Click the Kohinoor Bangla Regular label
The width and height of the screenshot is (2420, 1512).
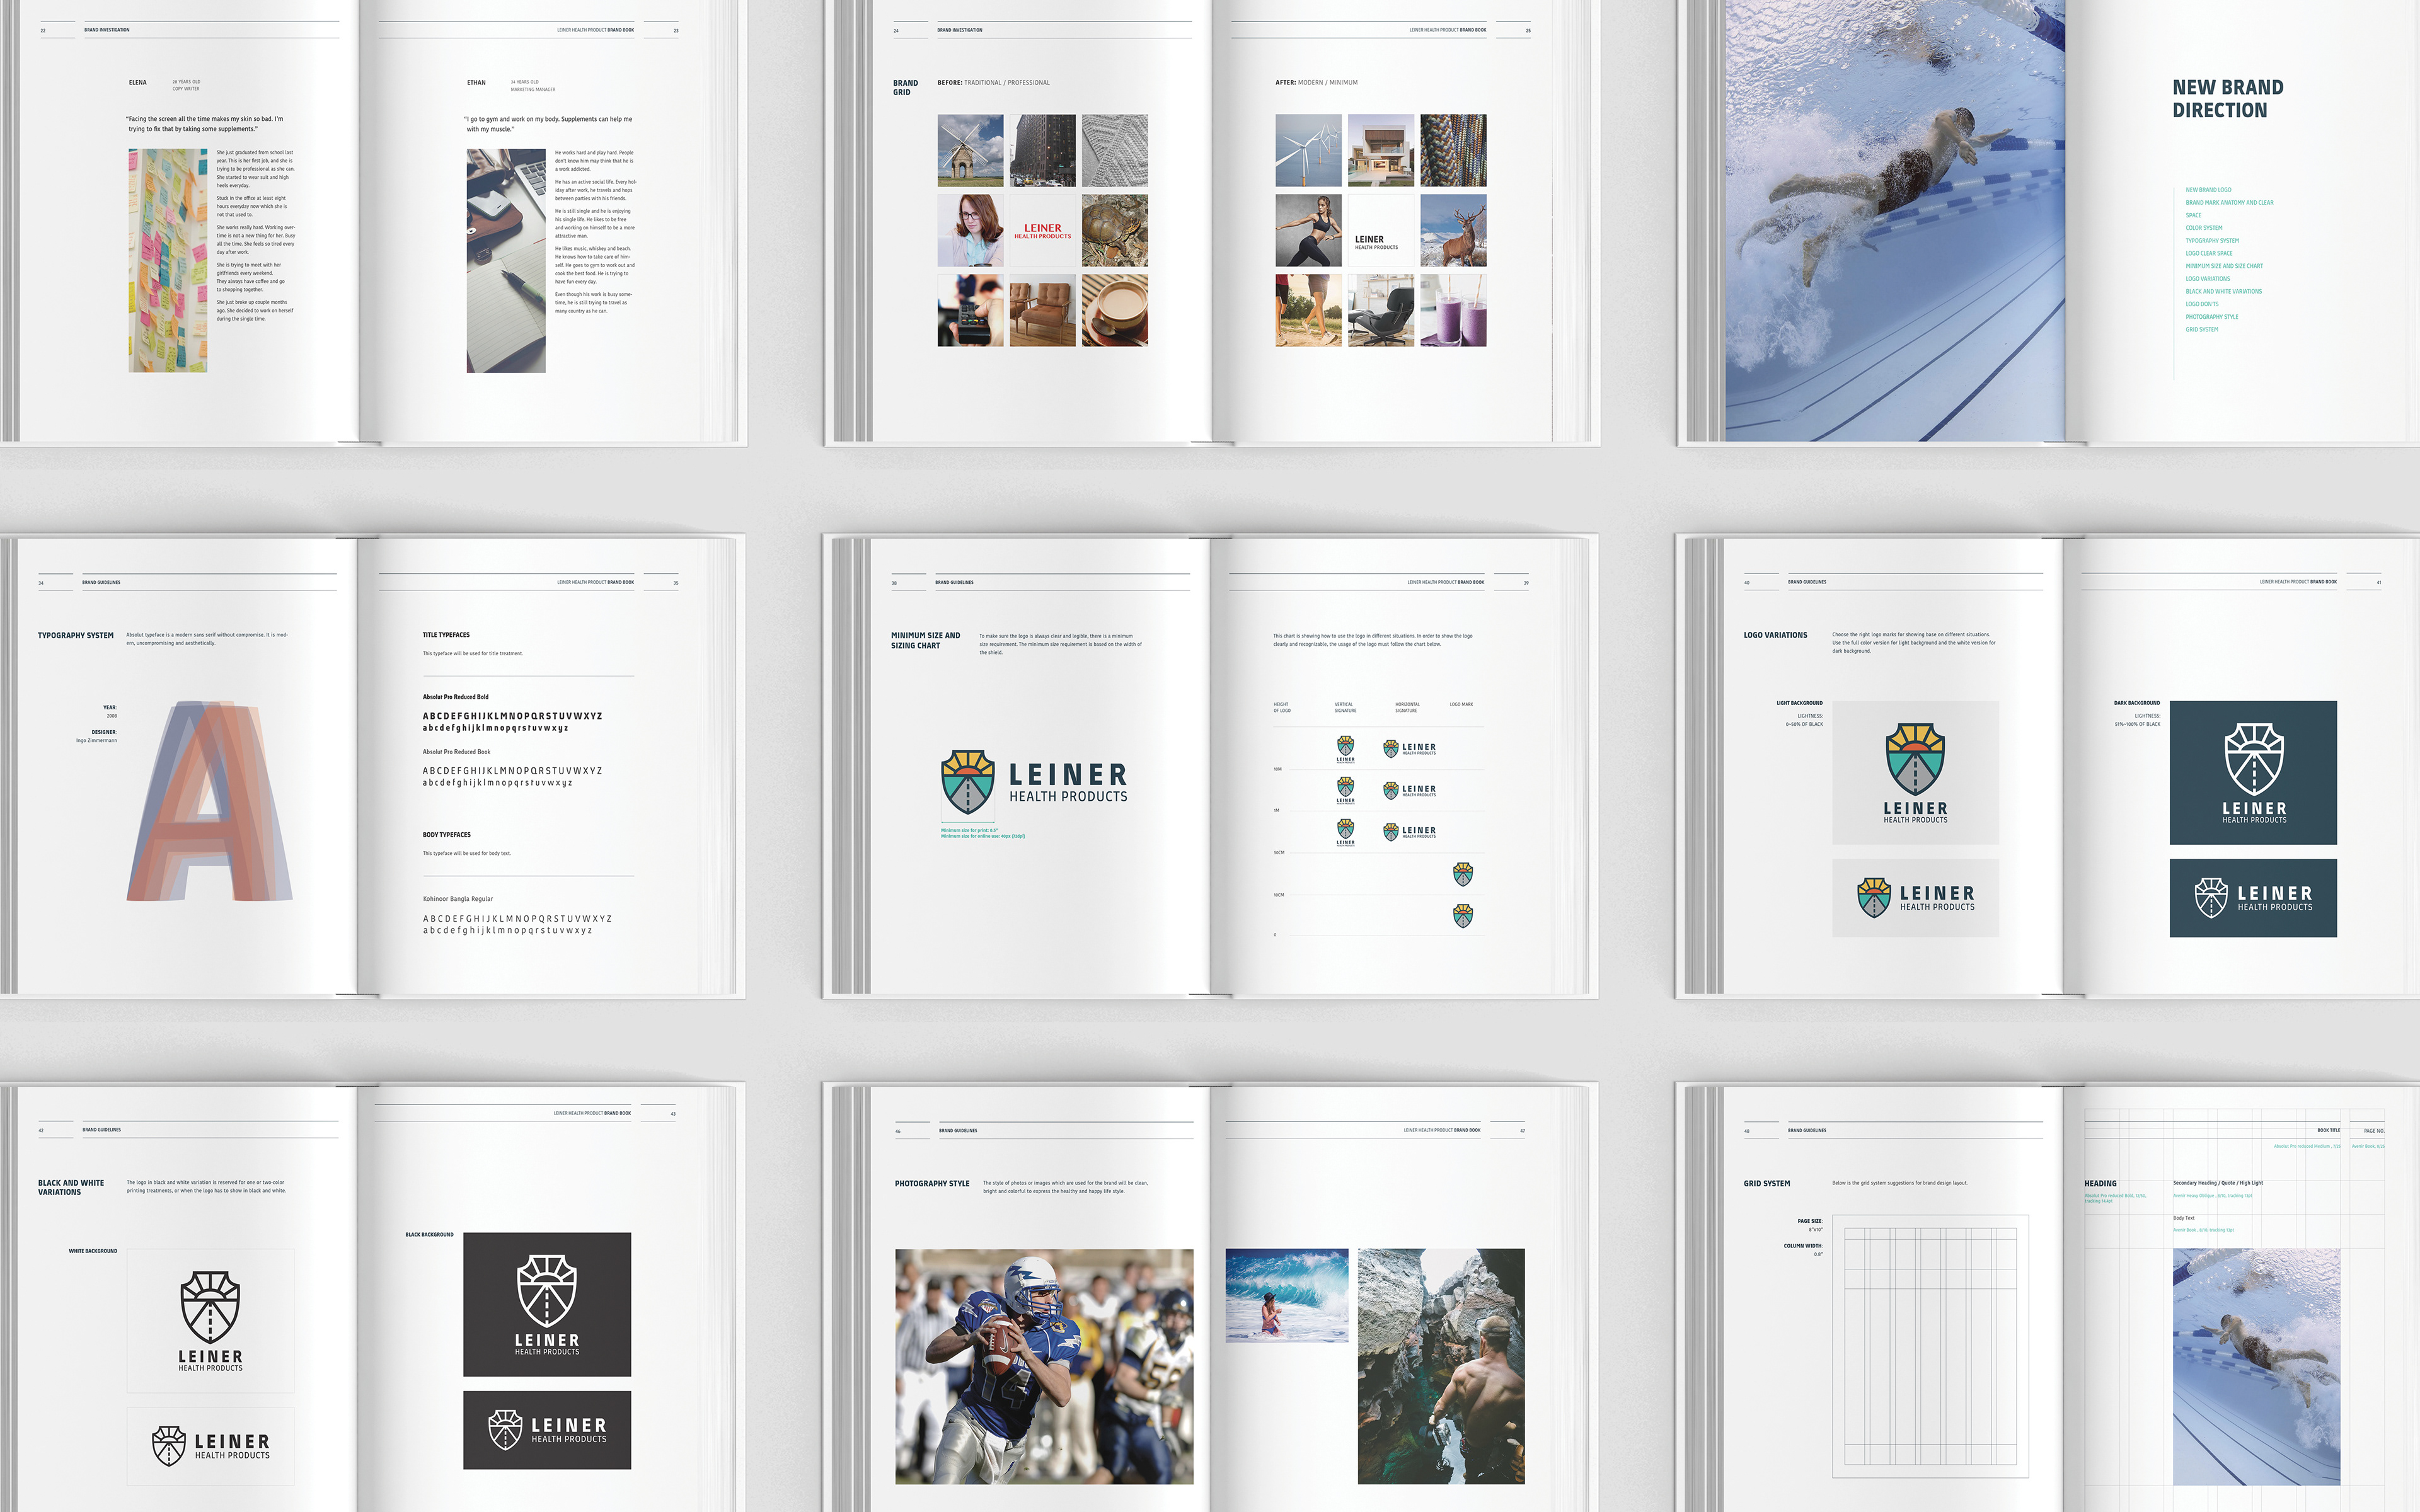pyautogui.click(x=457, y=899)
